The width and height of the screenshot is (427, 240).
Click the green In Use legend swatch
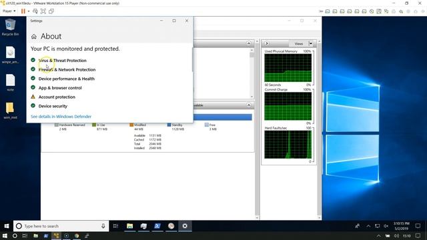pos(94,125)
